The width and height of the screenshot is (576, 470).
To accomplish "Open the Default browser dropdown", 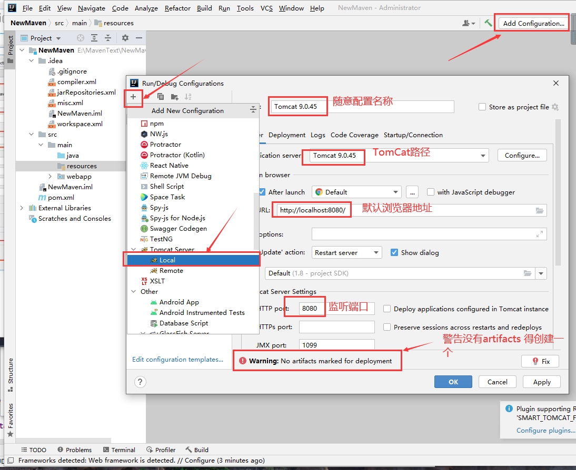I will click(x=356, y=192).
